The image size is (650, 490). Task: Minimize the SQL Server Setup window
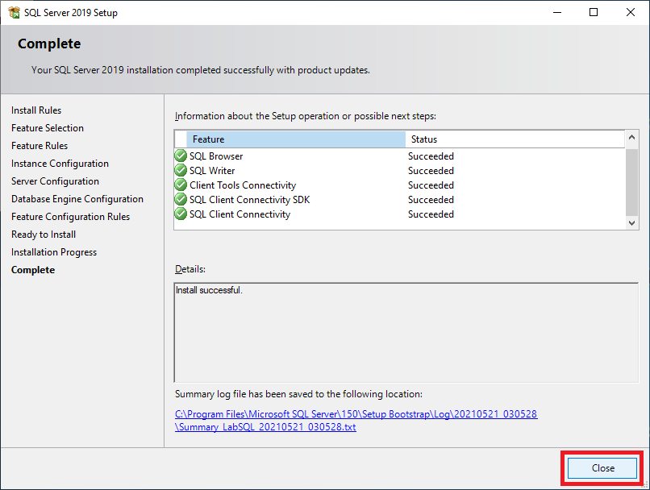pyautogui.click(x=556, y=12)
